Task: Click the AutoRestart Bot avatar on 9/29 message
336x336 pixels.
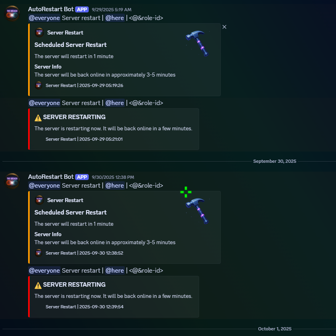Action: point(12,13)
